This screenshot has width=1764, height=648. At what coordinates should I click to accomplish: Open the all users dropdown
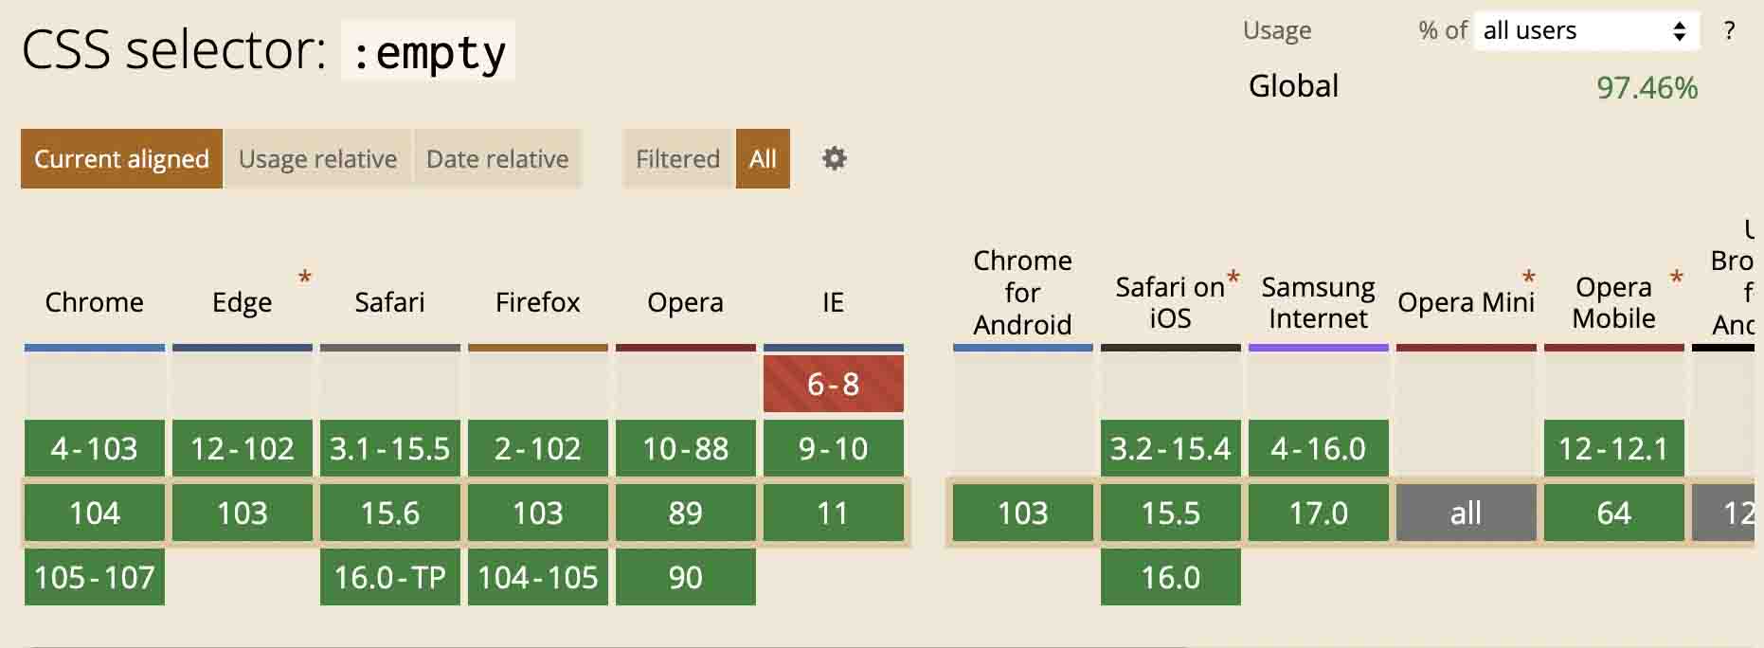click(1587, 30)
